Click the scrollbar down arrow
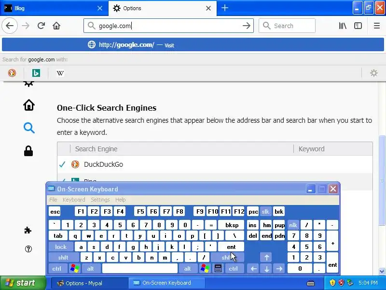The height and width of the screenshot is (290, 386). point(382,271)
